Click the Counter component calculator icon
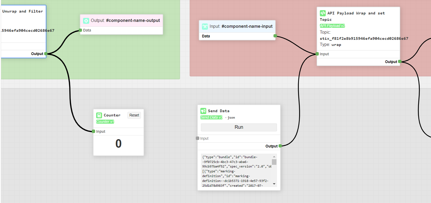The width and height of the screenshot is (431, 203). [99, 115]
